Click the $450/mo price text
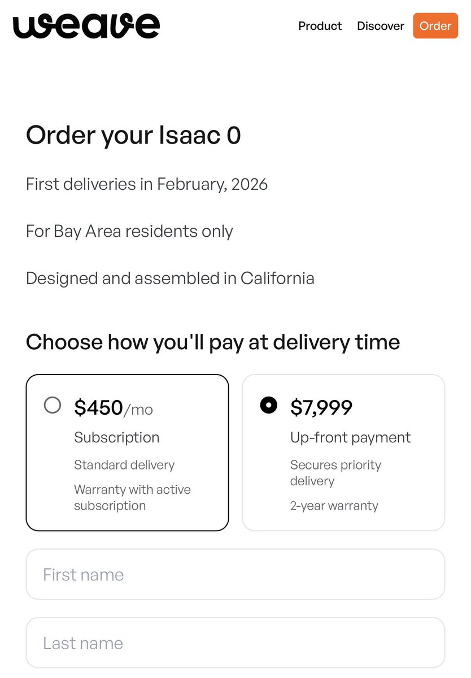 click(x=114, y=407)
